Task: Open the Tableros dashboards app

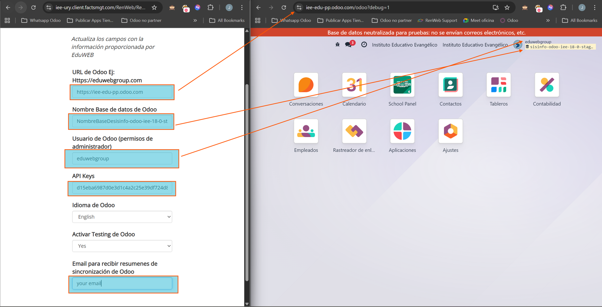Action: 499,85
